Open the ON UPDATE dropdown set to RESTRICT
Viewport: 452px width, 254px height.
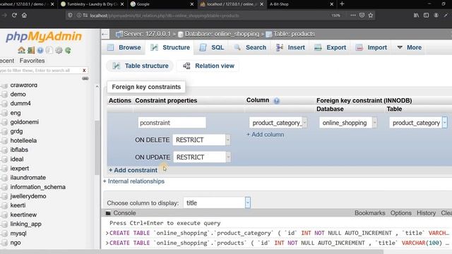pyautogui.click(x=202, y=157)
